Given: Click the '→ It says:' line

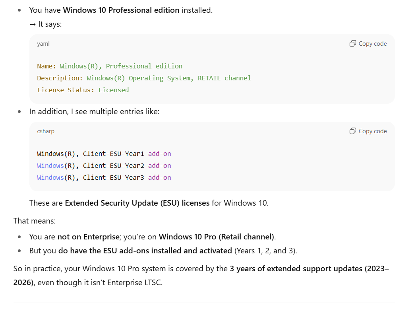Looking at the screenshot, I should pyautogui.click(x=45, y=24).
